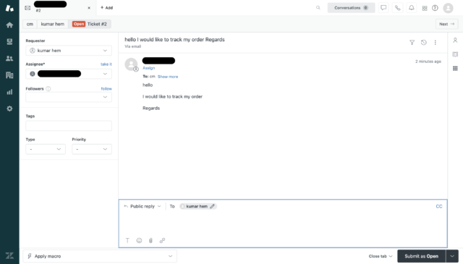The image size is (463, 264).
Task: Close the ticket #2 tab
Action: 89,8
